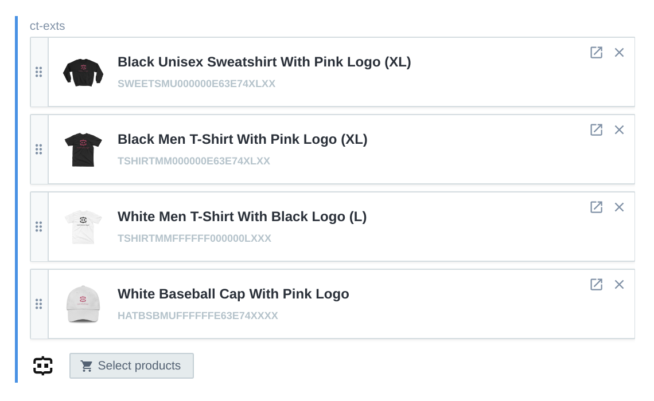Click drag handle of Black Men T-Shirt
The image size is (654, 401).
coord(39,150)
